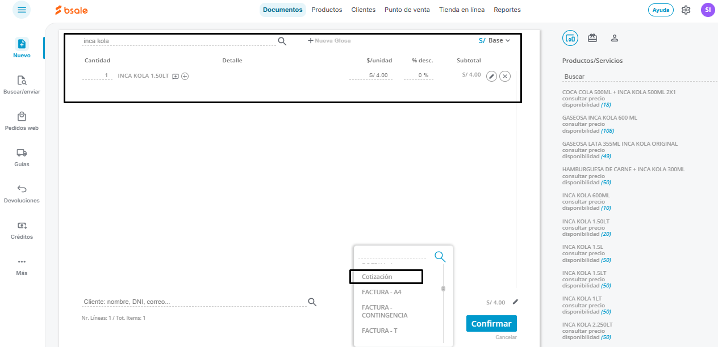718x347 pixels.
Task: Click the inca kola product search field
Action: tap(178, 41)
